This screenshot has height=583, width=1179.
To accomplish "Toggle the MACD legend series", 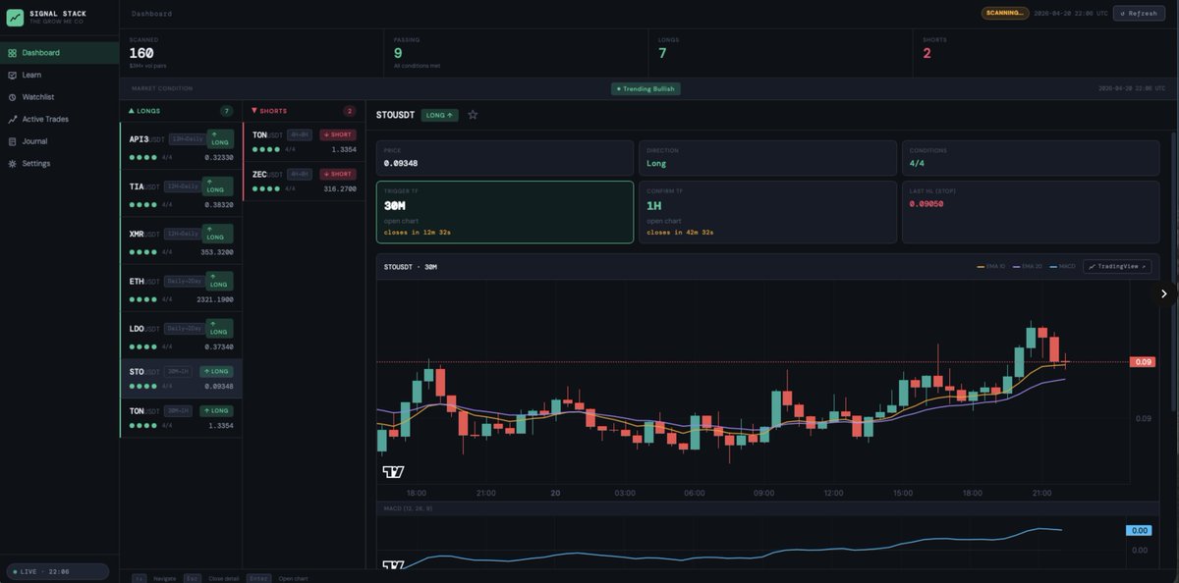I will click(x=1062, y=267).
